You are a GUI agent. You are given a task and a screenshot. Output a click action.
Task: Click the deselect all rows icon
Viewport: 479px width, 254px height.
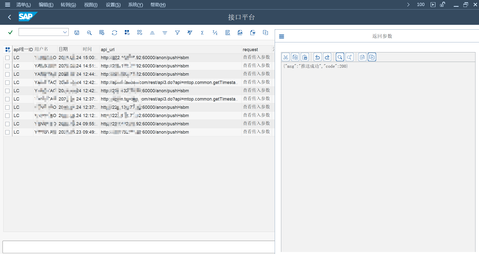point(140,33)
